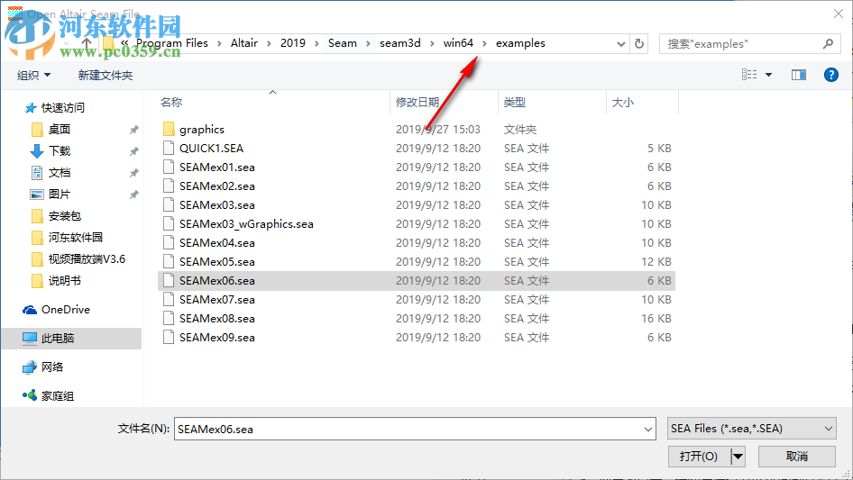Sort by the Type column header
Screen dimensions: 853x480
[515, 102]
